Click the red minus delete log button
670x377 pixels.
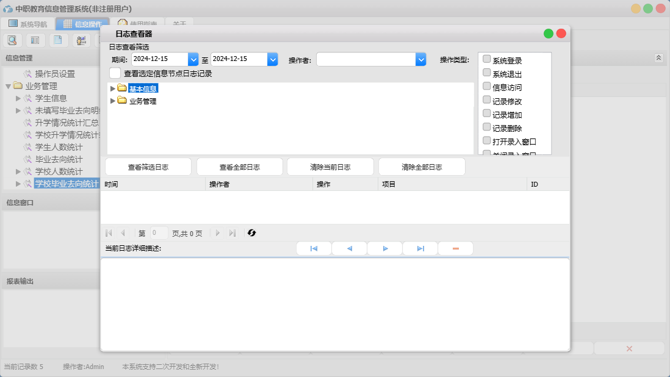coord(455,249)
